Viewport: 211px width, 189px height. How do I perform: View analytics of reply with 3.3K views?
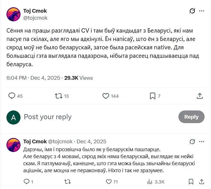tap(150, 182)
